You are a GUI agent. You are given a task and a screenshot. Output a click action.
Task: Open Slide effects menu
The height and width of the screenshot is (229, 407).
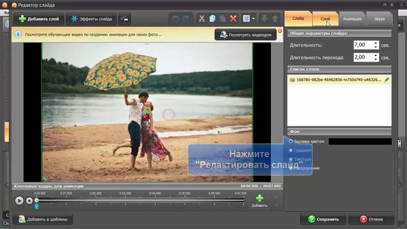[91, 19]
